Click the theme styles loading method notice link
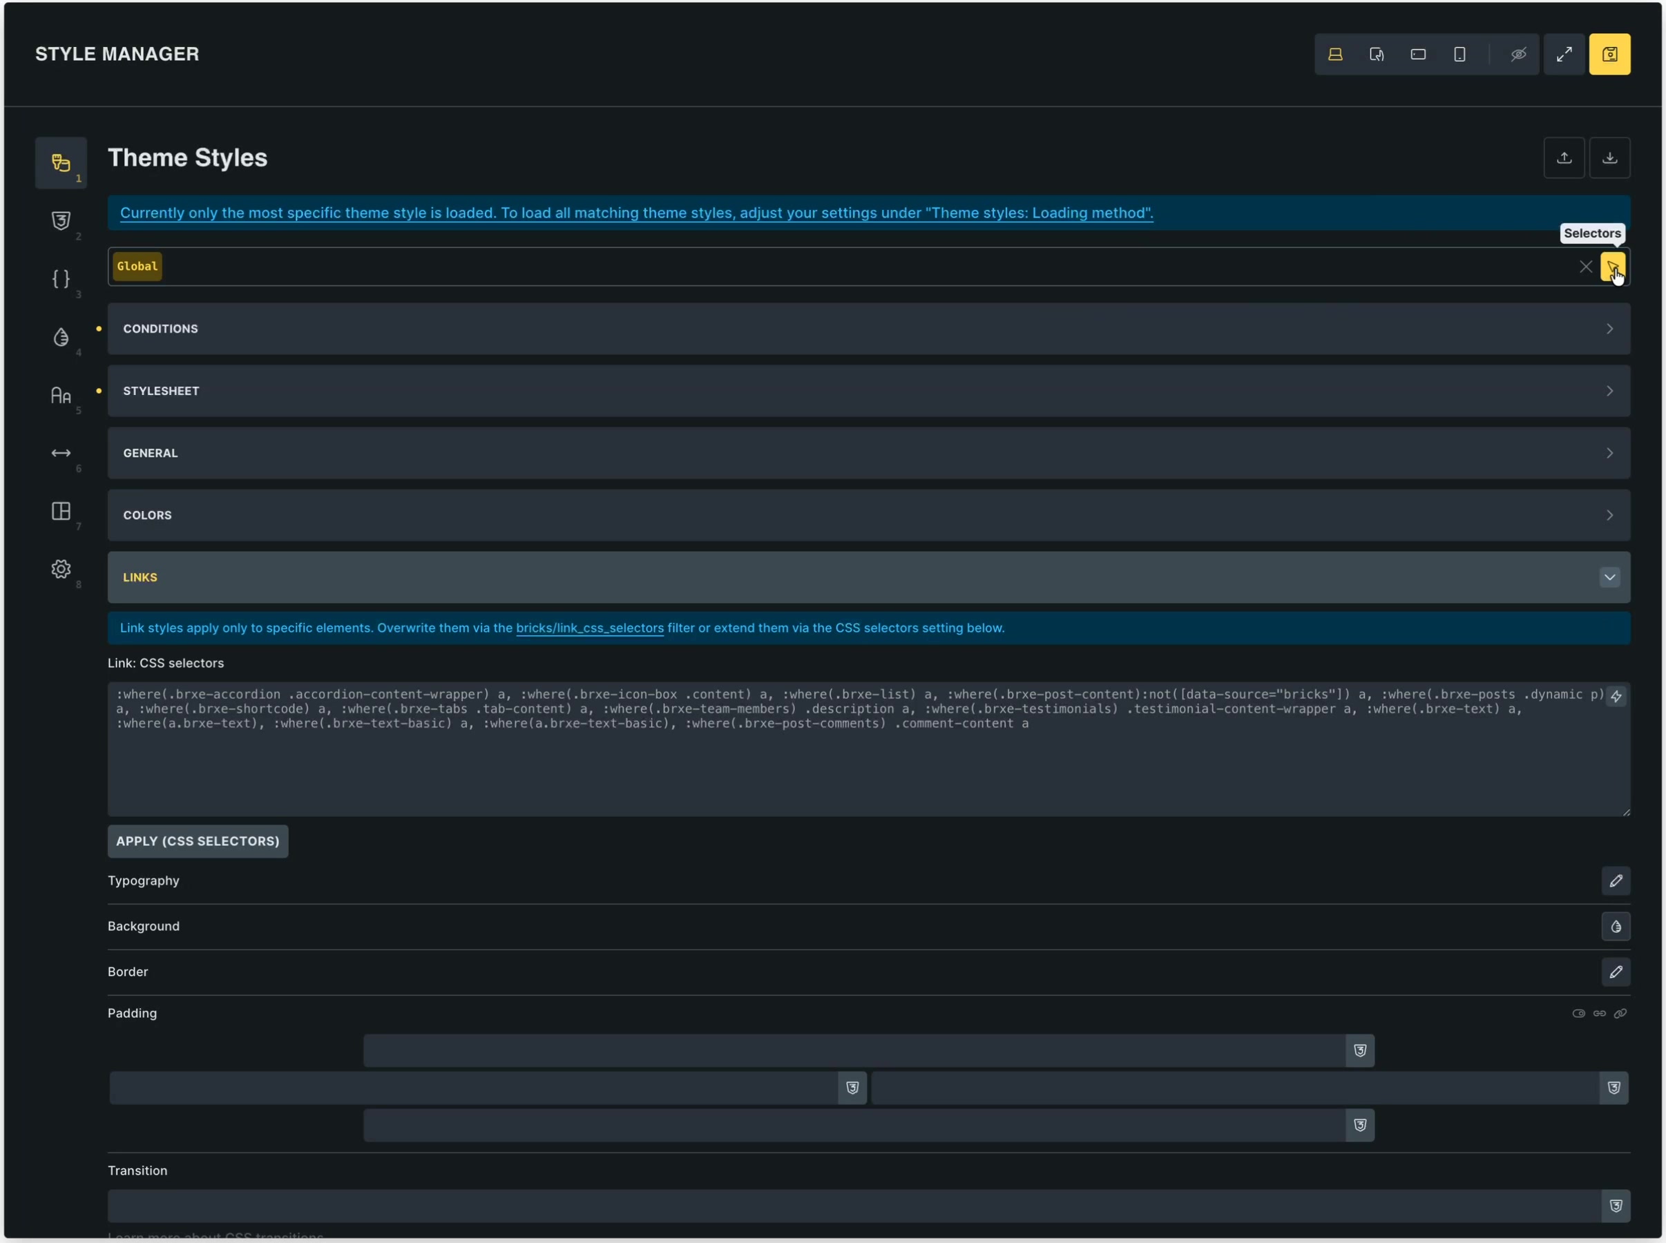 (x=637, y=213)
